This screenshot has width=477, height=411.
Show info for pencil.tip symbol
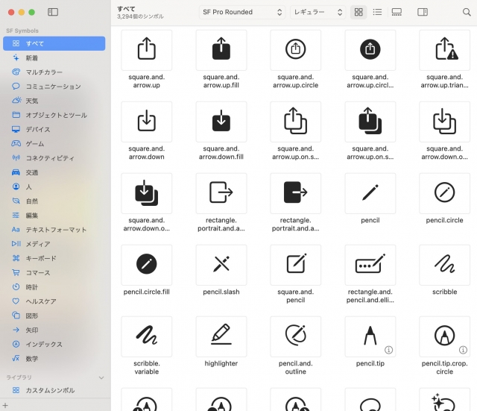[x=388, y=350]
